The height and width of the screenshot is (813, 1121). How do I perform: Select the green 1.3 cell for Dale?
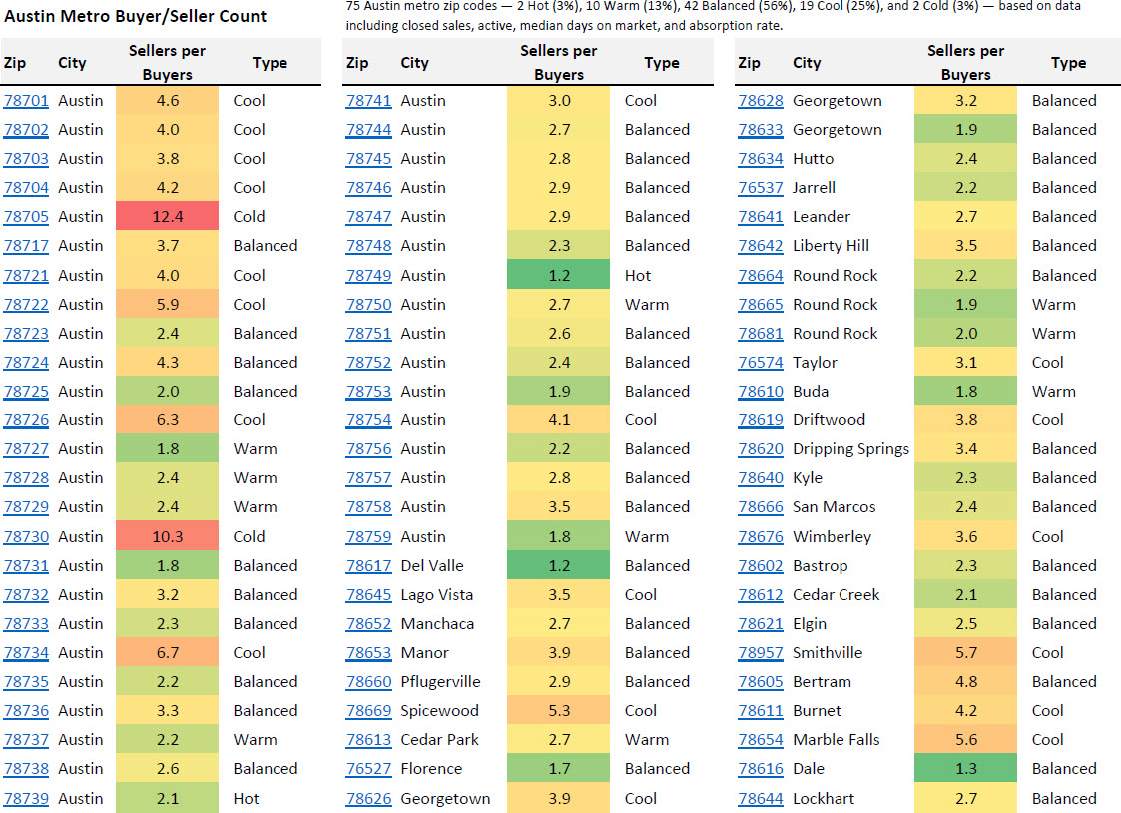pyautogui.click(x=965, y=768)
